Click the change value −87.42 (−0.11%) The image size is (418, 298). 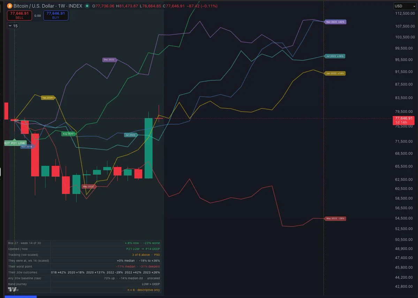[x=202, y=6]
